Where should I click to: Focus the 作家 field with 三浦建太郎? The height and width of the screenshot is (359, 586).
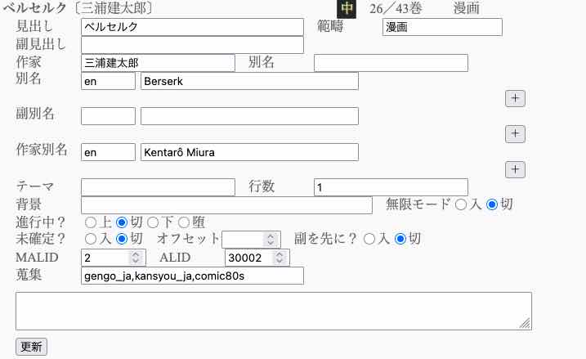point(158,63)
